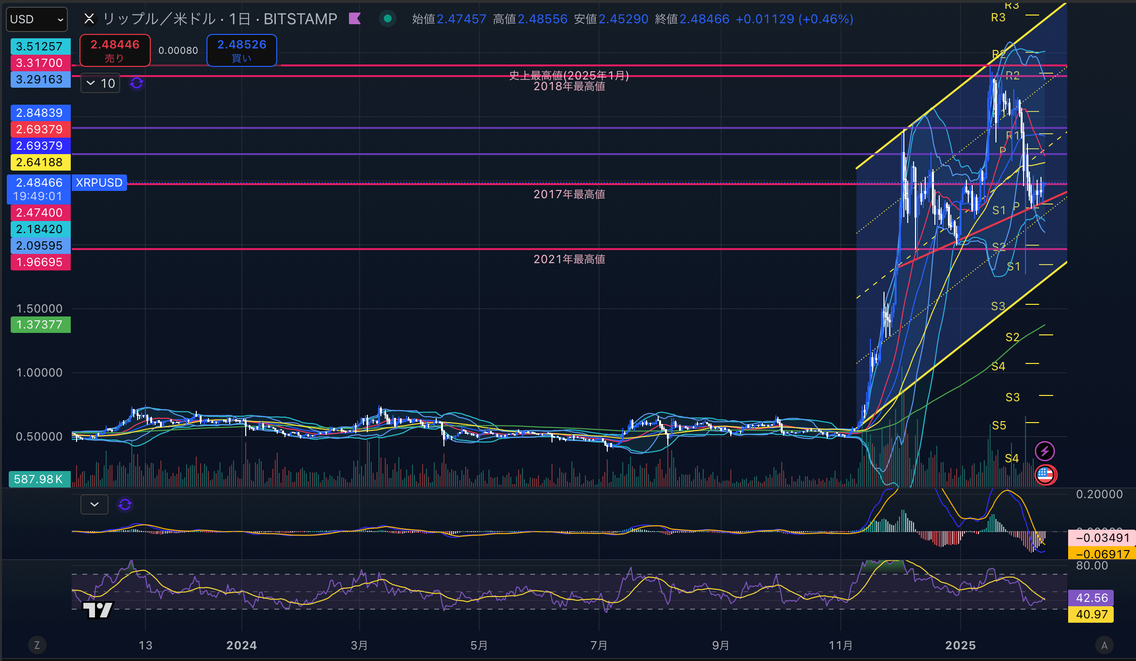The image size is (1136, 661).
Task: Click the 2.18420 price axis label
Action: point(41,229)
